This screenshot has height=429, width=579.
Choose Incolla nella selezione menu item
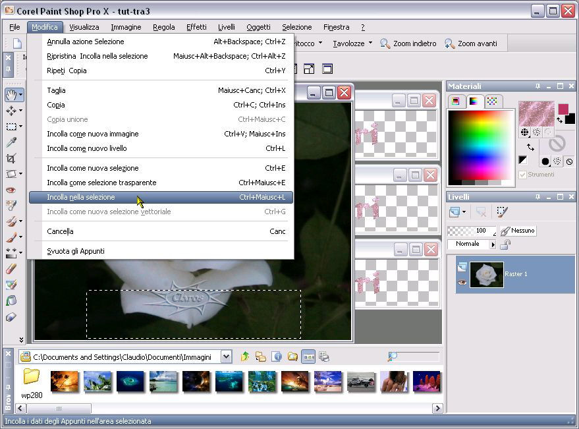pos(161,197)
